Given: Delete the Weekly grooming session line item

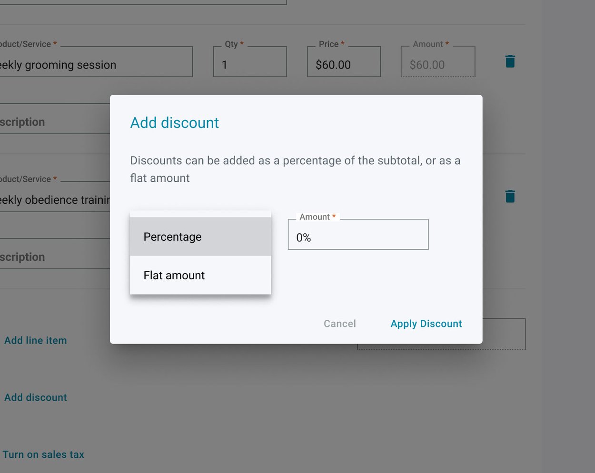Looking at the screenshot, I should 510,61.
